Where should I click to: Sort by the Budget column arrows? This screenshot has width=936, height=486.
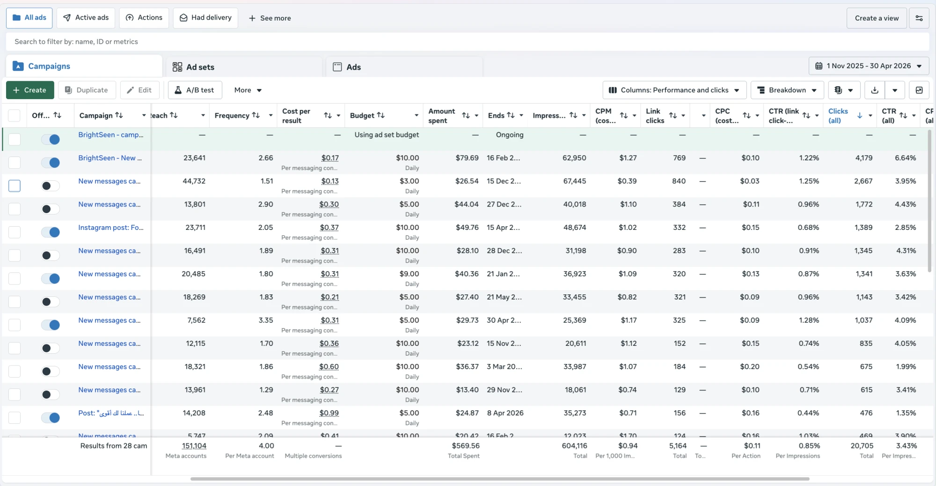point(380,115)
